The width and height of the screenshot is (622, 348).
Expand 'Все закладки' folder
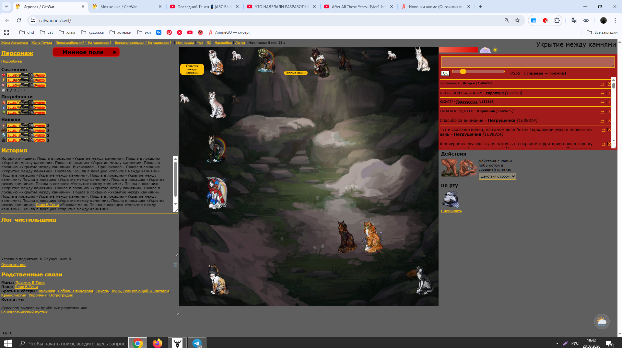click(x=602, y=32)
